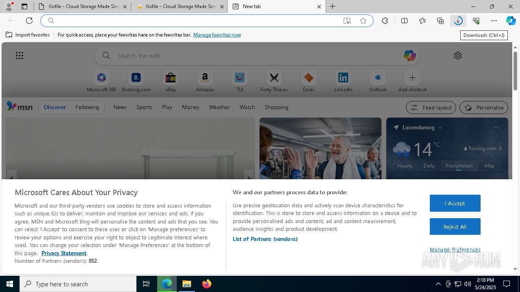Image resolution: width=520 pixels, height=292 pixels.
Task: Click Add shortcut plus tile
Action: (x=412, y=82)
